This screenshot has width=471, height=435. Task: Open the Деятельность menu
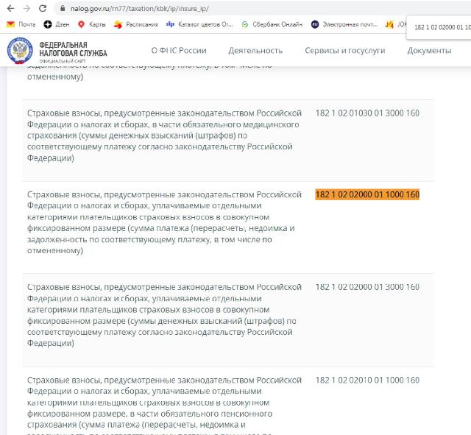point(255,51)
